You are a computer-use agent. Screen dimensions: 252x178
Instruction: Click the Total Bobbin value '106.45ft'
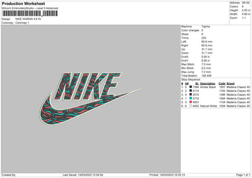click(206, 76)
